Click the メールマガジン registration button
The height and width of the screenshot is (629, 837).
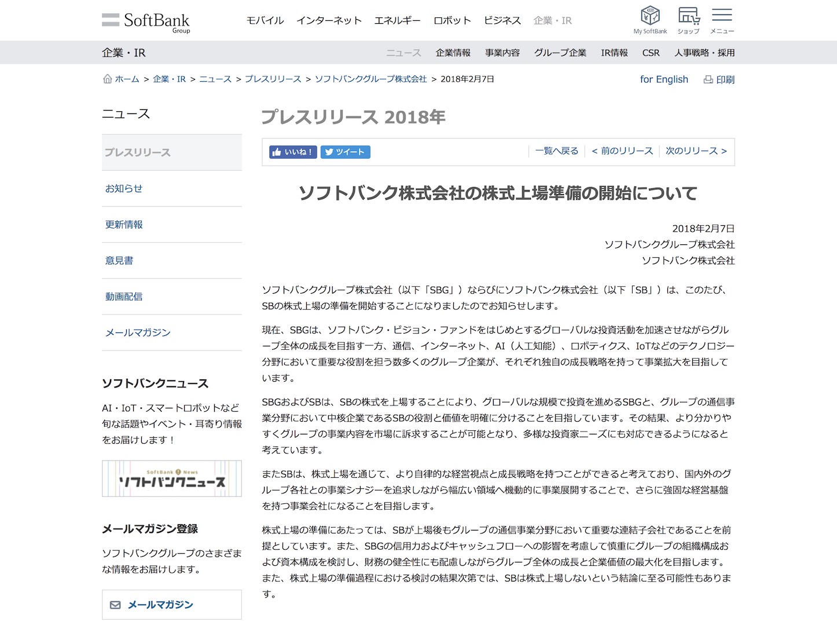tap(172, 605)
